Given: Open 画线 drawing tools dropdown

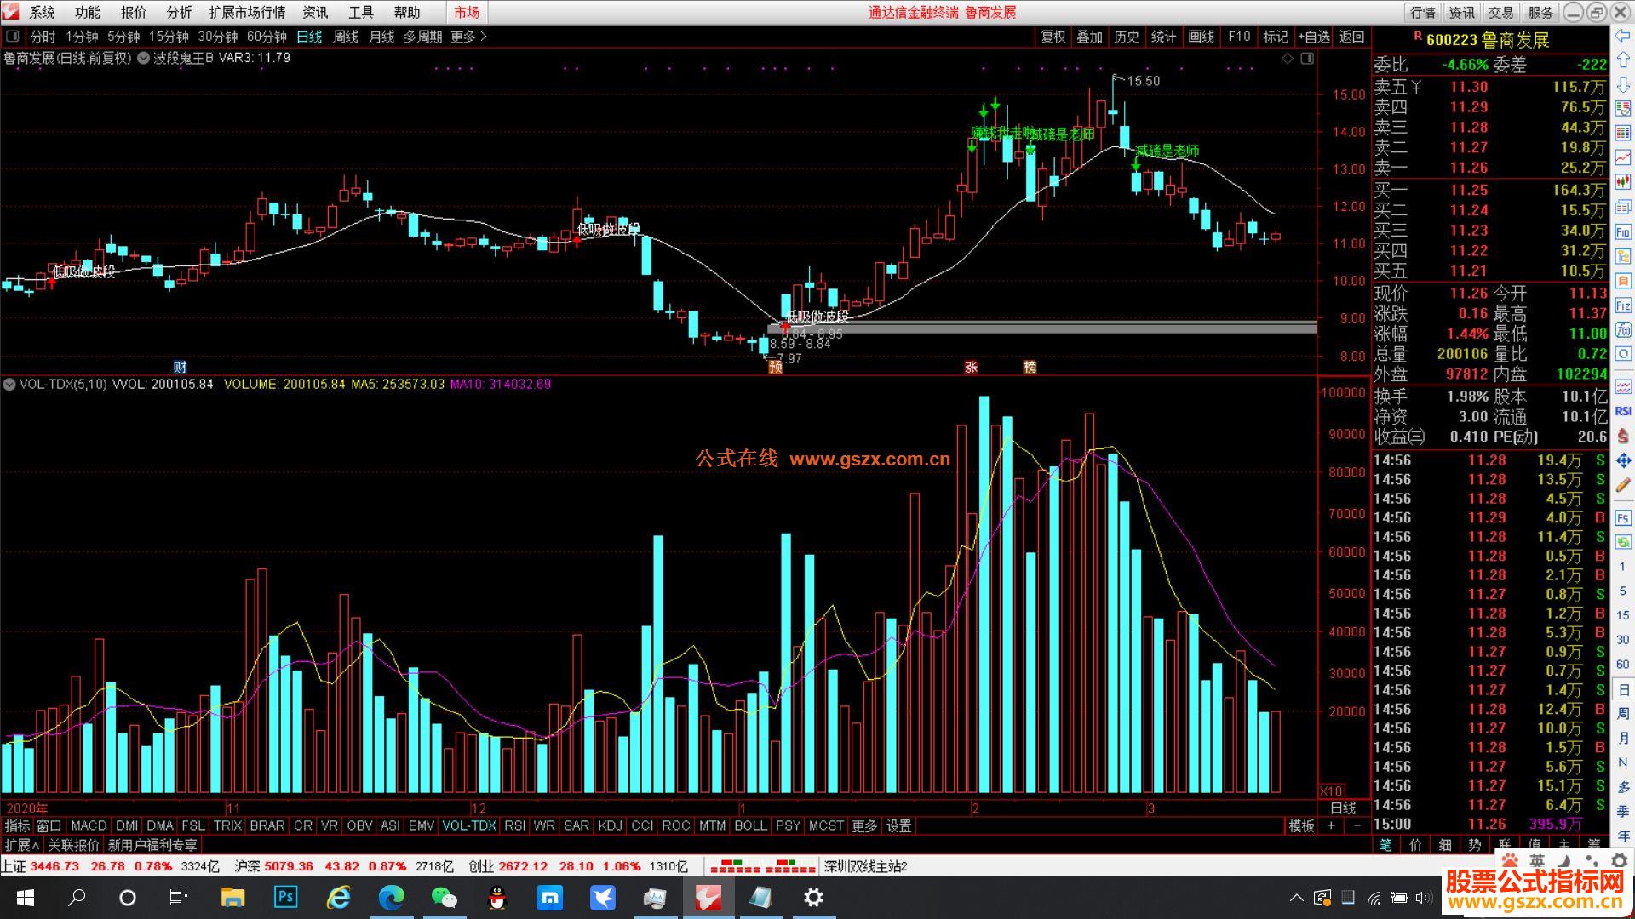Looking at the screenshot, I should pyautogui.click(x=1201, y=37).
